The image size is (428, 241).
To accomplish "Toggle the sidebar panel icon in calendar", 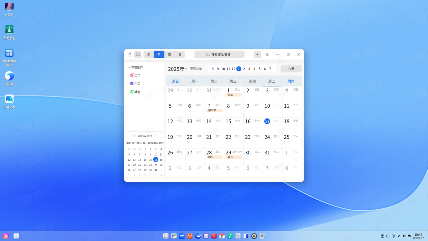I will tap(138, 54).
